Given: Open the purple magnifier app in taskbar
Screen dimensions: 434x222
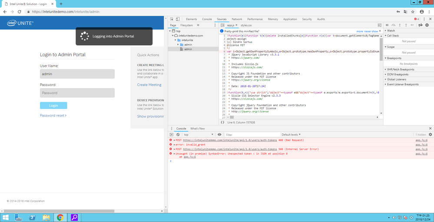Looking at the screenshot, I should 74,218.
